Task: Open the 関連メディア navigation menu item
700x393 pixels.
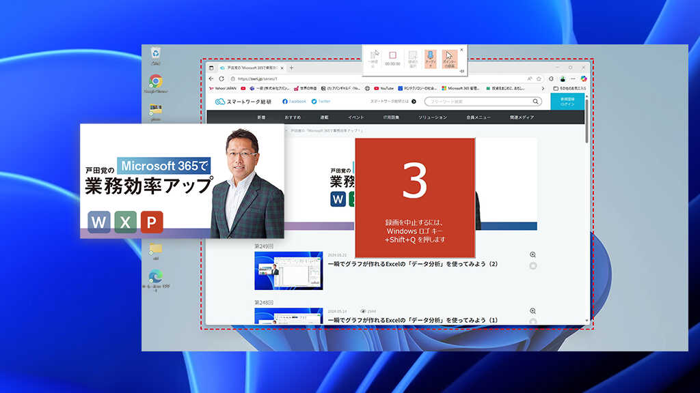Action: point(522,117)
